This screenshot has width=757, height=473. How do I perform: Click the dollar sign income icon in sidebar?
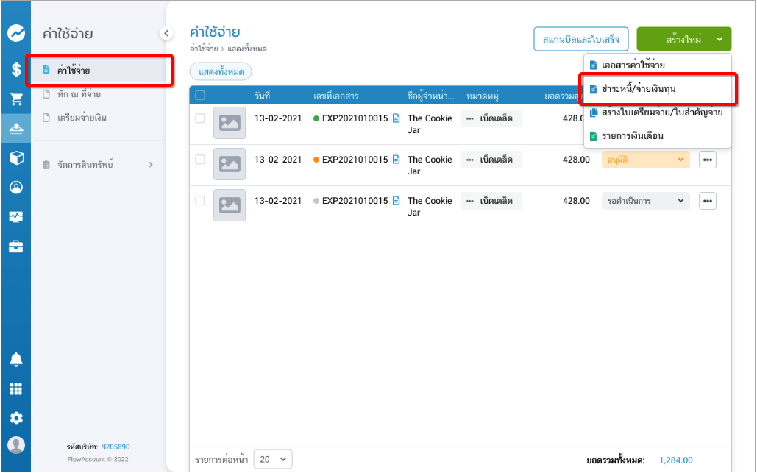pos(15,70)
